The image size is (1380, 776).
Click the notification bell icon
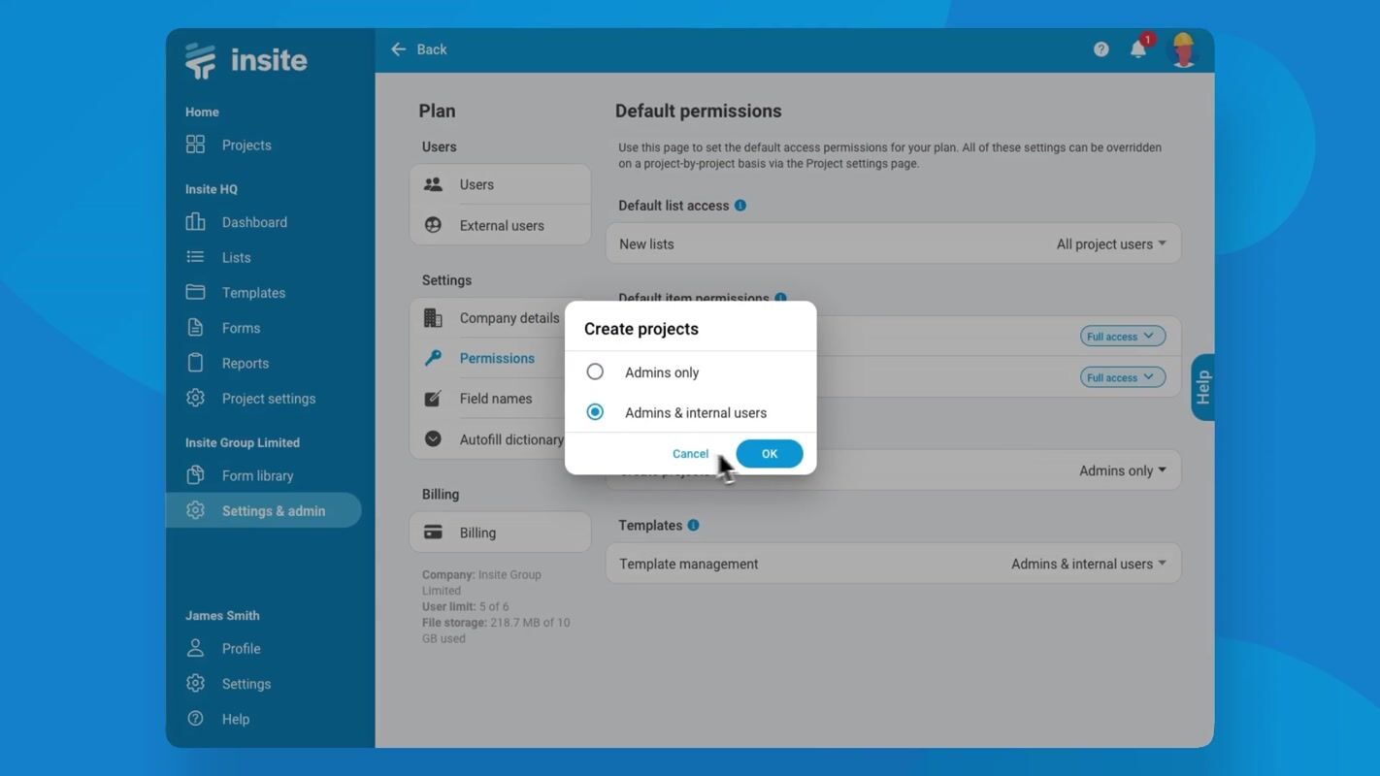pyautogui.click(x=1137, y=49)
